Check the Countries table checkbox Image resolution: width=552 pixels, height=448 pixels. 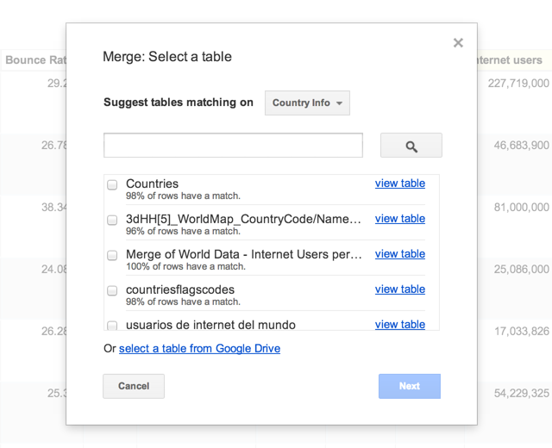coord(112,184)
